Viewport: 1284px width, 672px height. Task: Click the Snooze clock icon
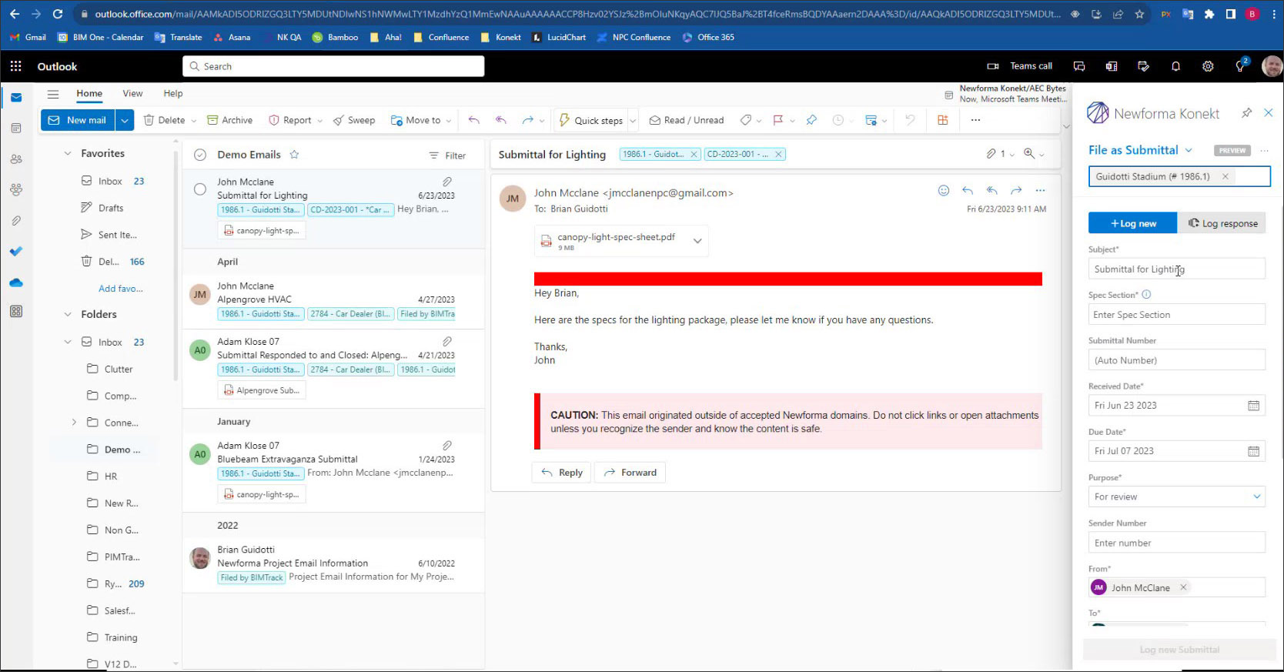(838, 120)
